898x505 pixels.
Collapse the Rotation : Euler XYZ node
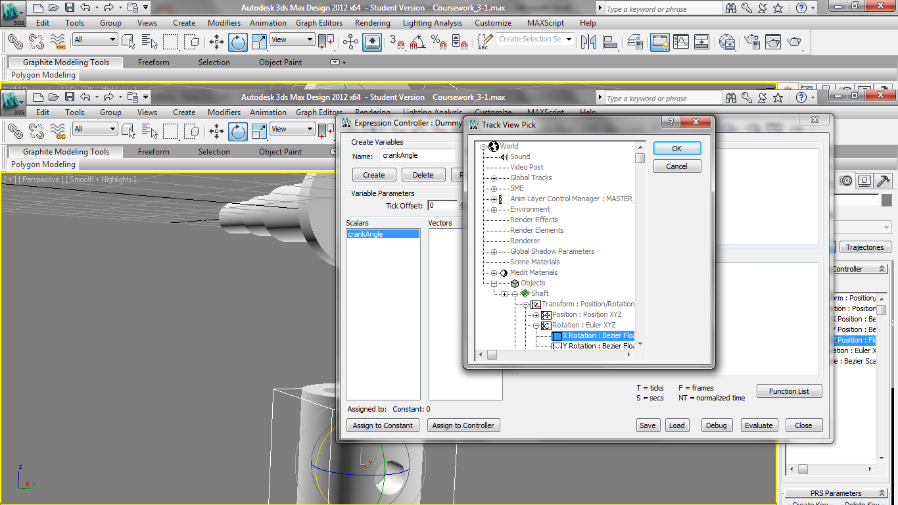pyautogui.click(x=536, y=325)
